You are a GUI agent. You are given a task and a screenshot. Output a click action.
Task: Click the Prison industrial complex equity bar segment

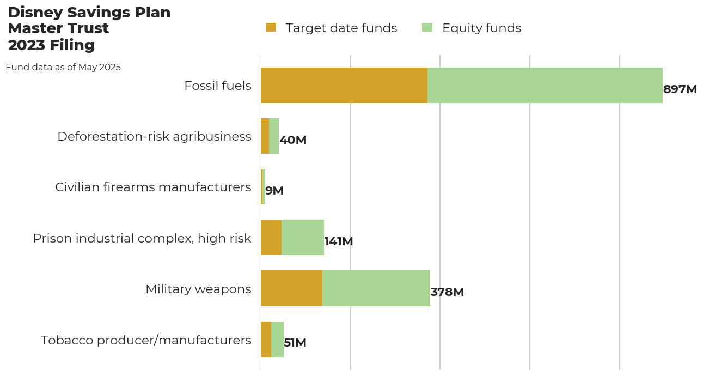coord(303,238)
